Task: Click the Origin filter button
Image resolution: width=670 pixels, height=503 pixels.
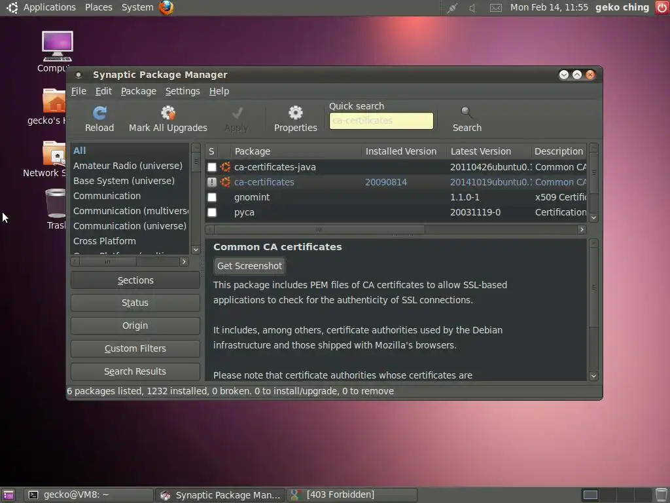Action: [x=135, y=326]
